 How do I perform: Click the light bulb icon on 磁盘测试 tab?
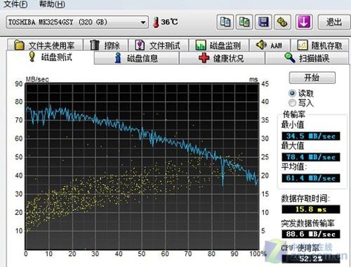(32, 57)
